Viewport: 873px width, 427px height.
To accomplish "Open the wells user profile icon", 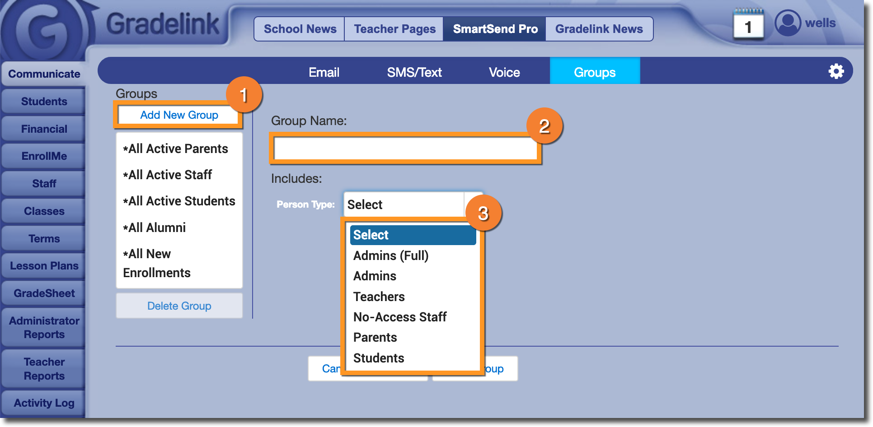I will point(788,23).
